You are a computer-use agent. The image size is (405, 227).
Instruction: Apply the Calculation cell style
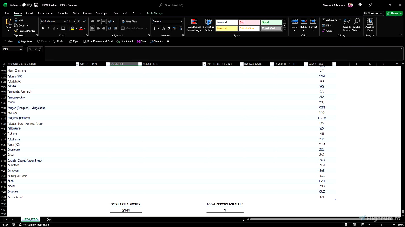click(249, 28)
